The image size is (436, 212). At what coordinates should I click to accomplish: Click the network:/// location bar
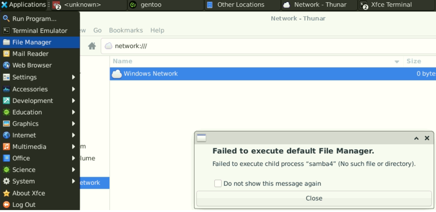pyautogui.click(x=267, y=46)
